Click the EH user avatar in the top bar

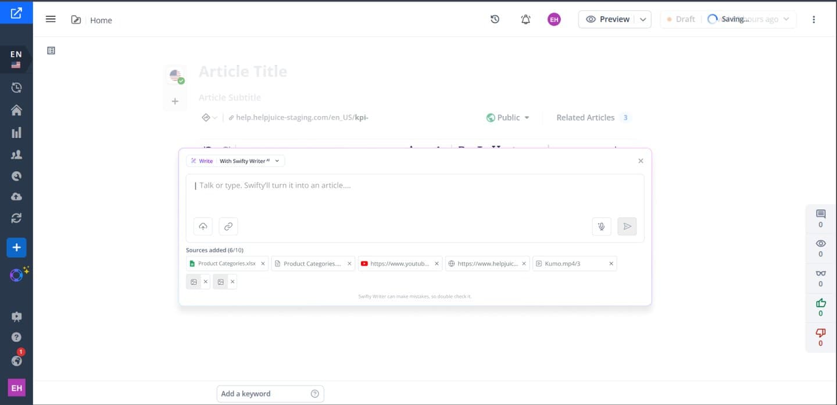[x=554, y=19]
